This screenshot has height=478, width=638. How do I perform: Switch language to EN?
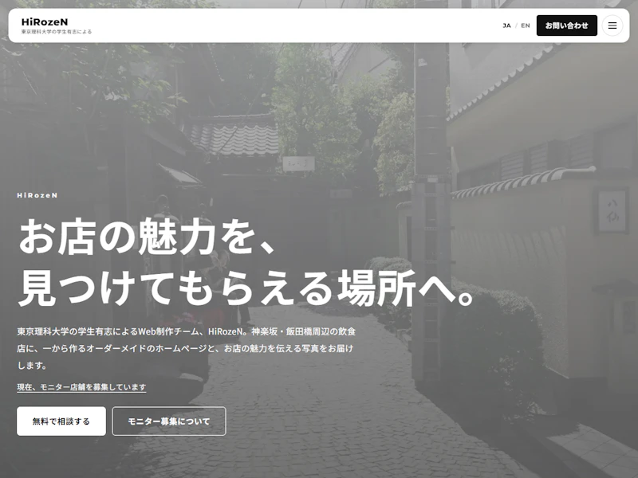pyautogui.click(x=526, y=25)
